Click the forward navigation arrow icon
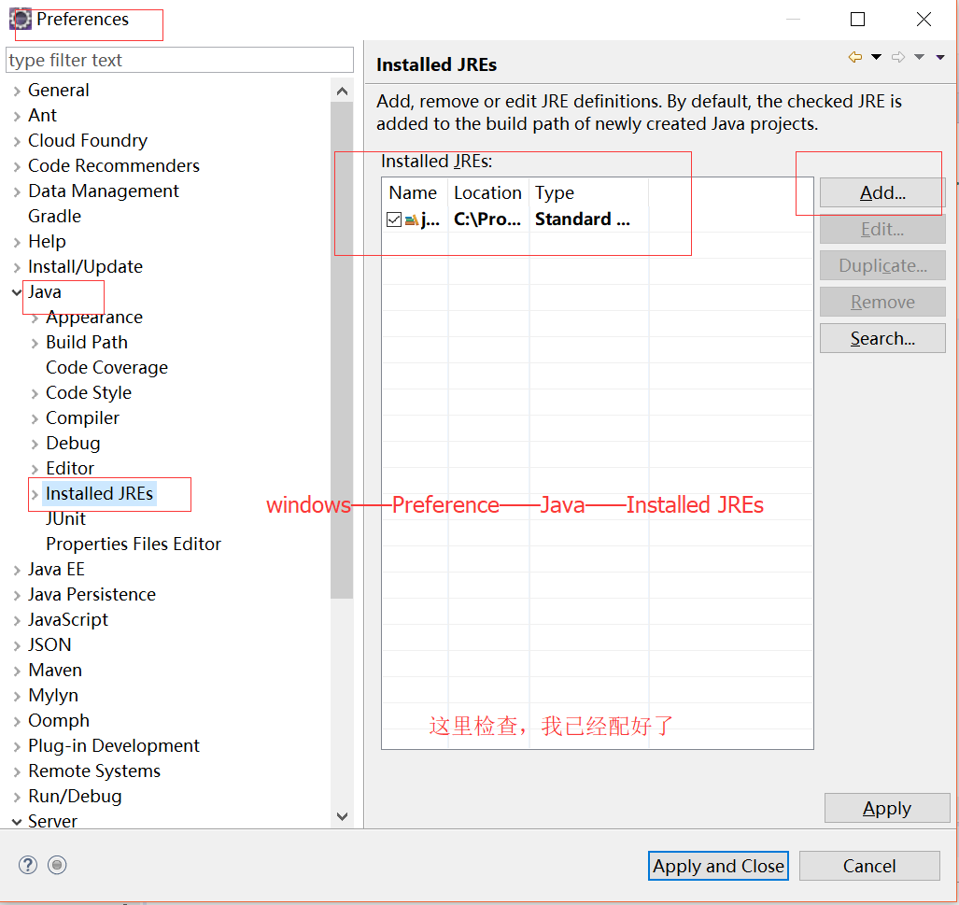 [x=898, y=57]
